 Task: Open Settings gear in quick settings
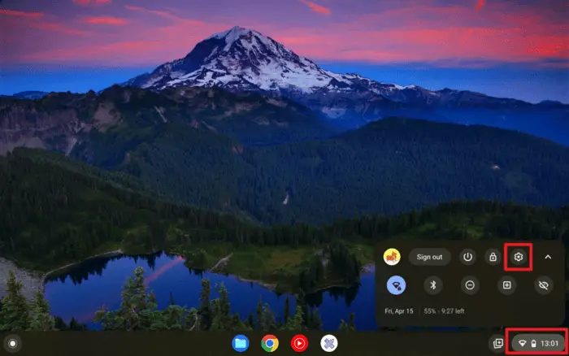point(519,257)
